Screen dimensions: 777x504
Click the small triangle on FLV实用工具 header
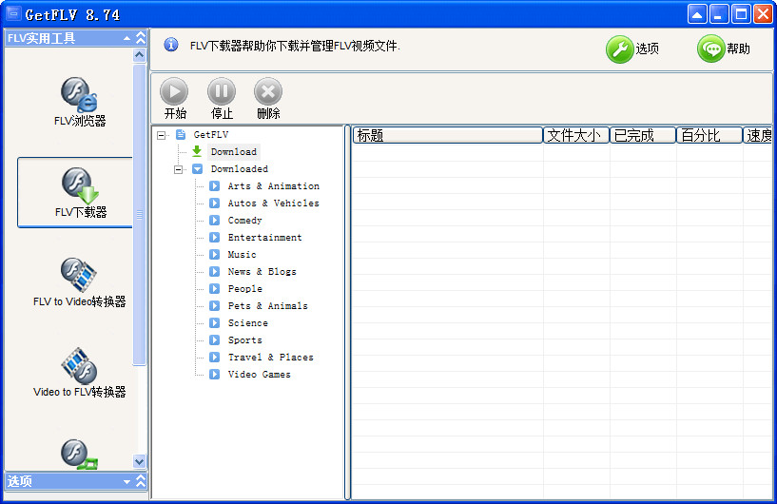[x=126, y=38]
